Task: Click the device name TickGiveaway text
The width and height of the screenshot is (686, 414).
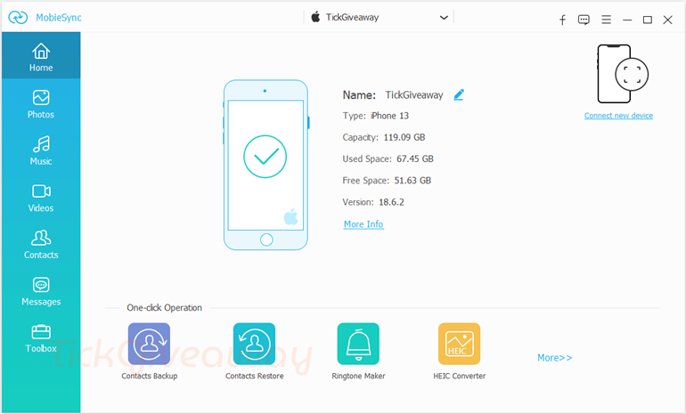Action: tap(414, 95)
